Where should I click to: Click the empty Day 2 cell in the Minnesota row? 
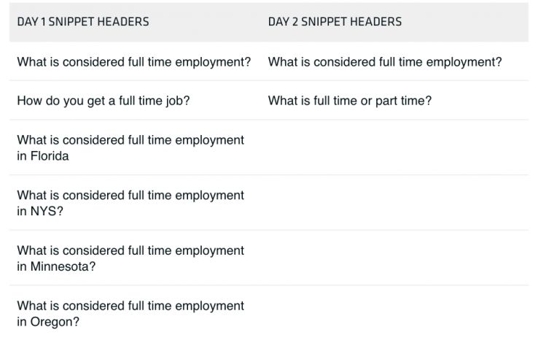(394, 258)
